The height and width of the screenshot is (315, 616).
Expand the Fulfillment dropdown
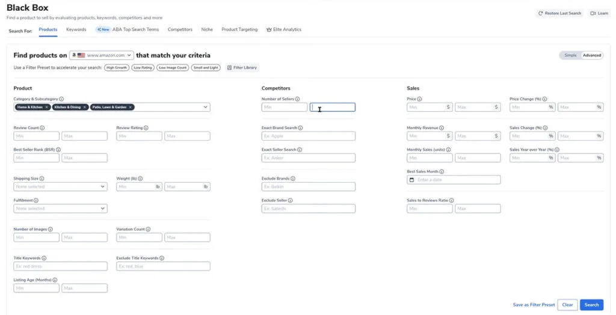60,209
